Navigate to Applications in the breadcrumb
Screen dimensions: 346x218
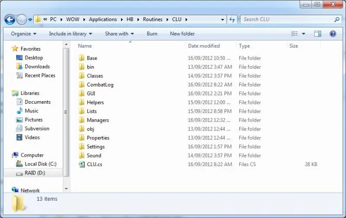[103, 19]
